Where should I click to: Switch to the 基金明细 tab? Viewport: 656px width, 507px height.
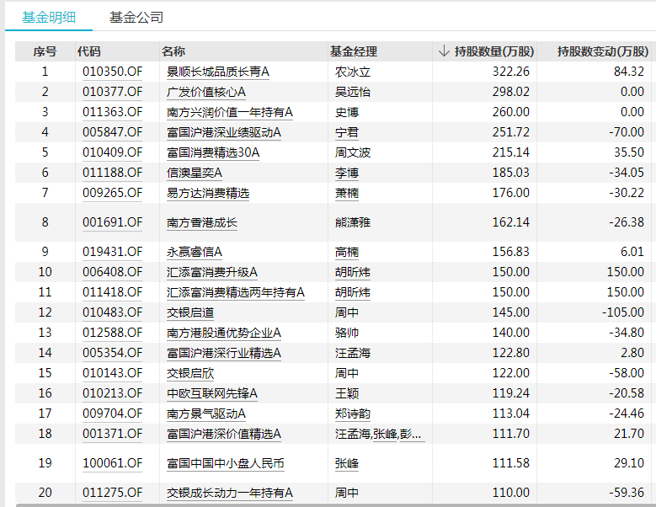coord(49,17)
